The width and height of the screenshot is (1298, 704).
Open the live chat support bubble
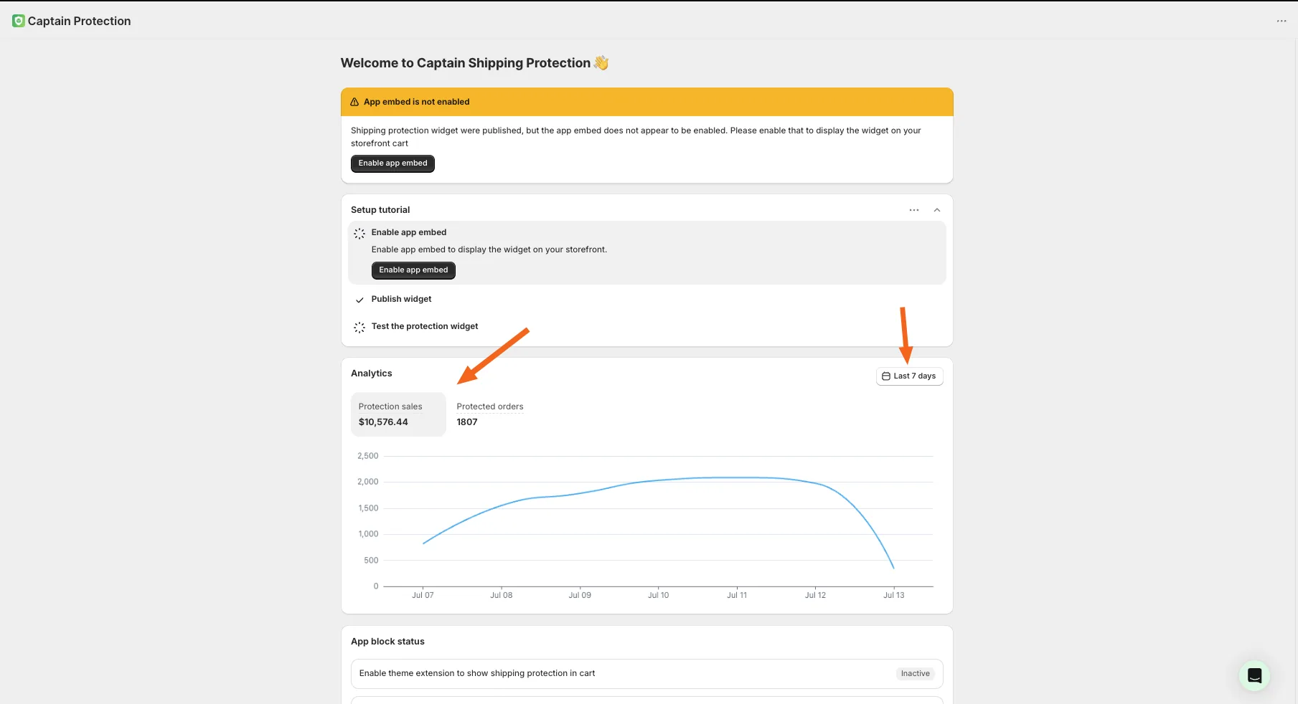point(1254,675)
